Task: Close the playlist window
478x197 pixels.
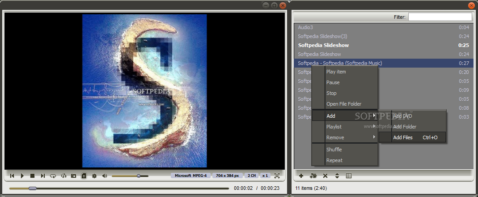Action: (471, 5)
